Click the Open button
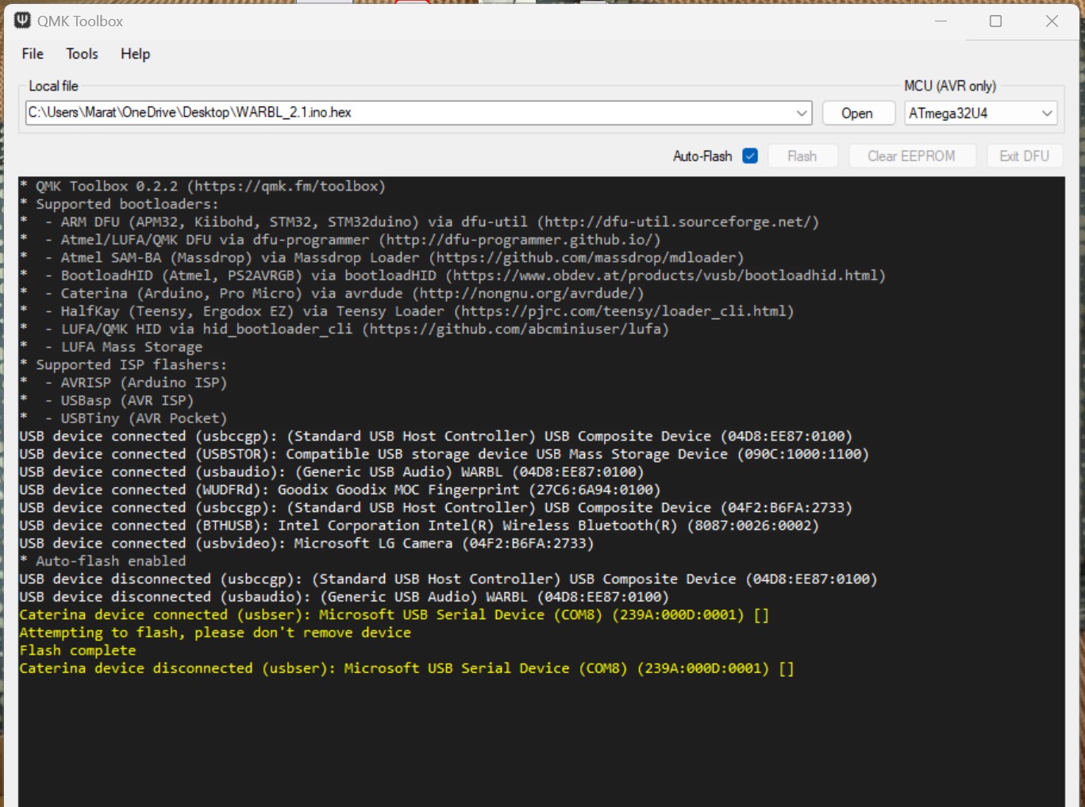The width and height of the screenshot is (1085, 807). pos(858,113)
